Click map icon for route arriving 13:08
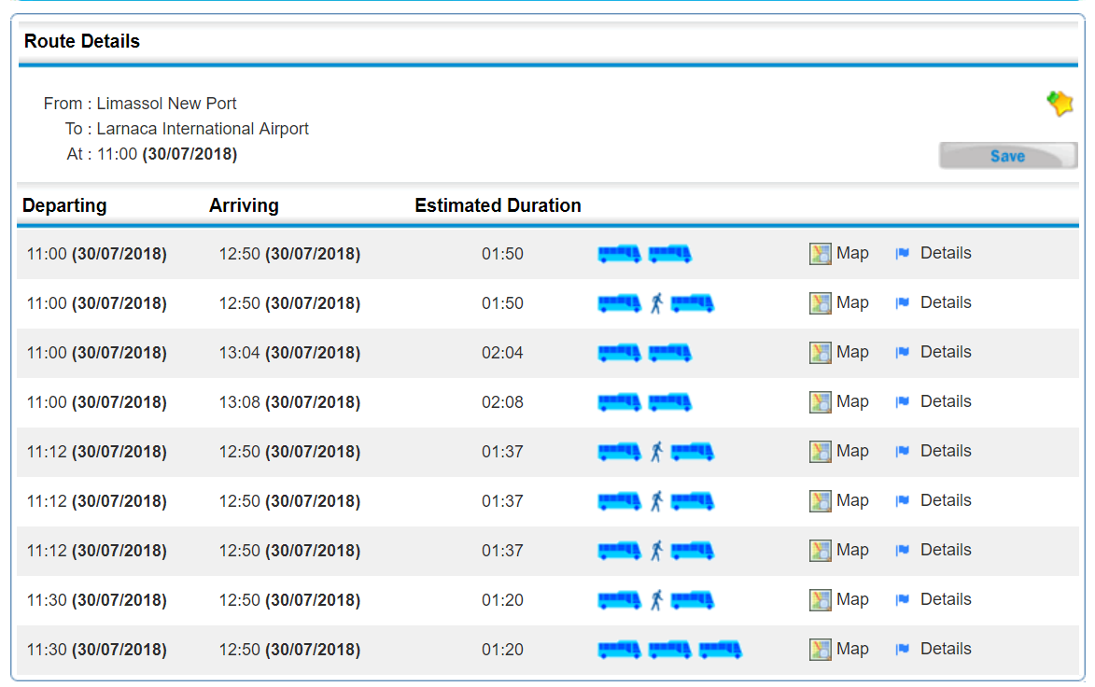 [x=820, y=402]
